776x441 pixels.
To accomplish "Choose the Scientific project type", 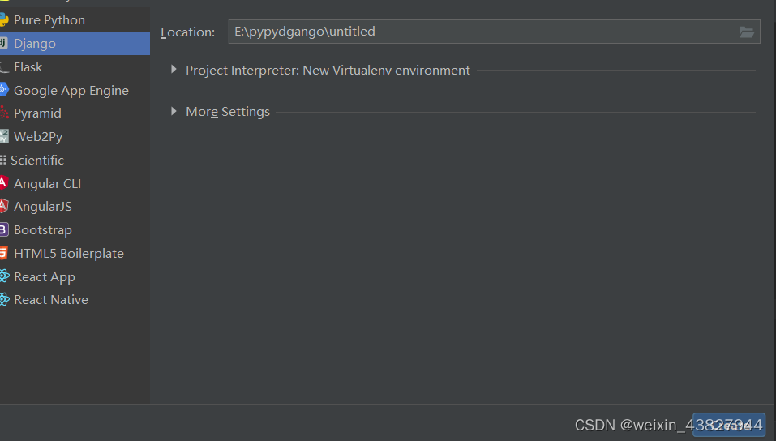I will pos(75,160).
